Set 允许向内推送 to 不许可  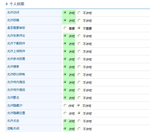(x=79, y=82)
